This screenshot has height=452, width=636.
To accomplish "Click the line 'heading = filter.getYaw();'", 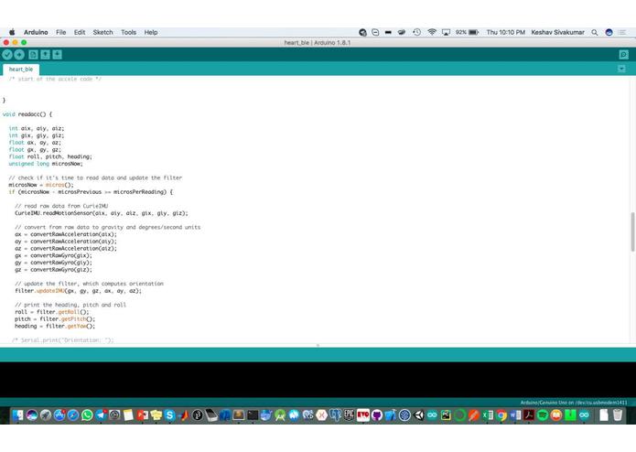I will pos(55,326).
